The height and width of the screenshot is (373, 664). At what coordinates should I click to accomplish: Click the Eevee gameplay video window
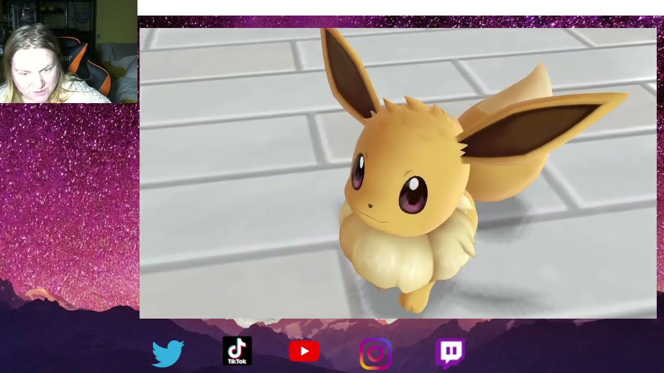tap(398, 173)
